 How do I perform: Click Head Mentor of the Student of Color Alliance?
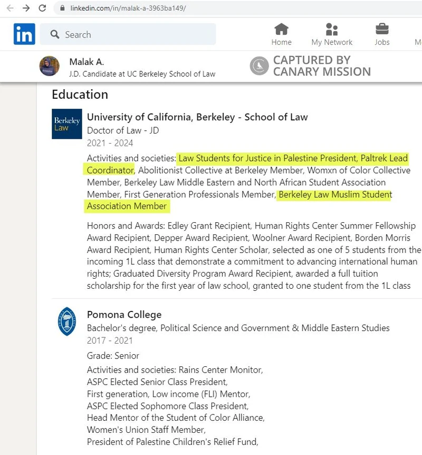click(176, 418)
